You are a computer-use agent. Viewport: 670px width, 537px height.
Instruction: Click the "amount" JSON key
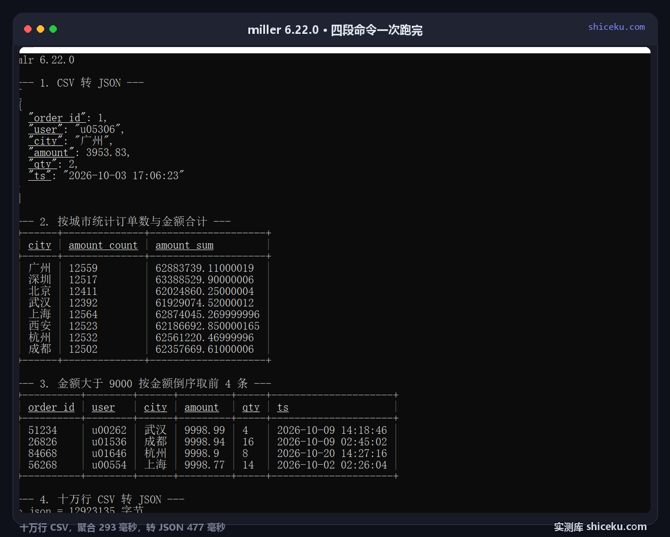click(x=51, y=152)
